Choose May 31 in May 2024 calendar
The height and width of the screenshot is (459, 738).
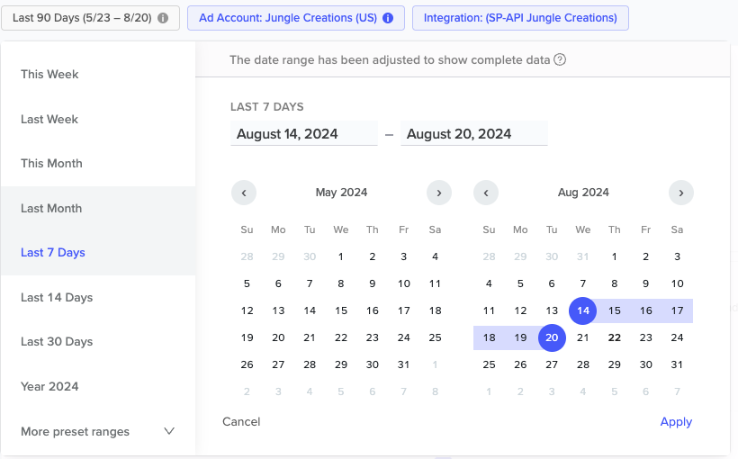click(x=403, y=364)
